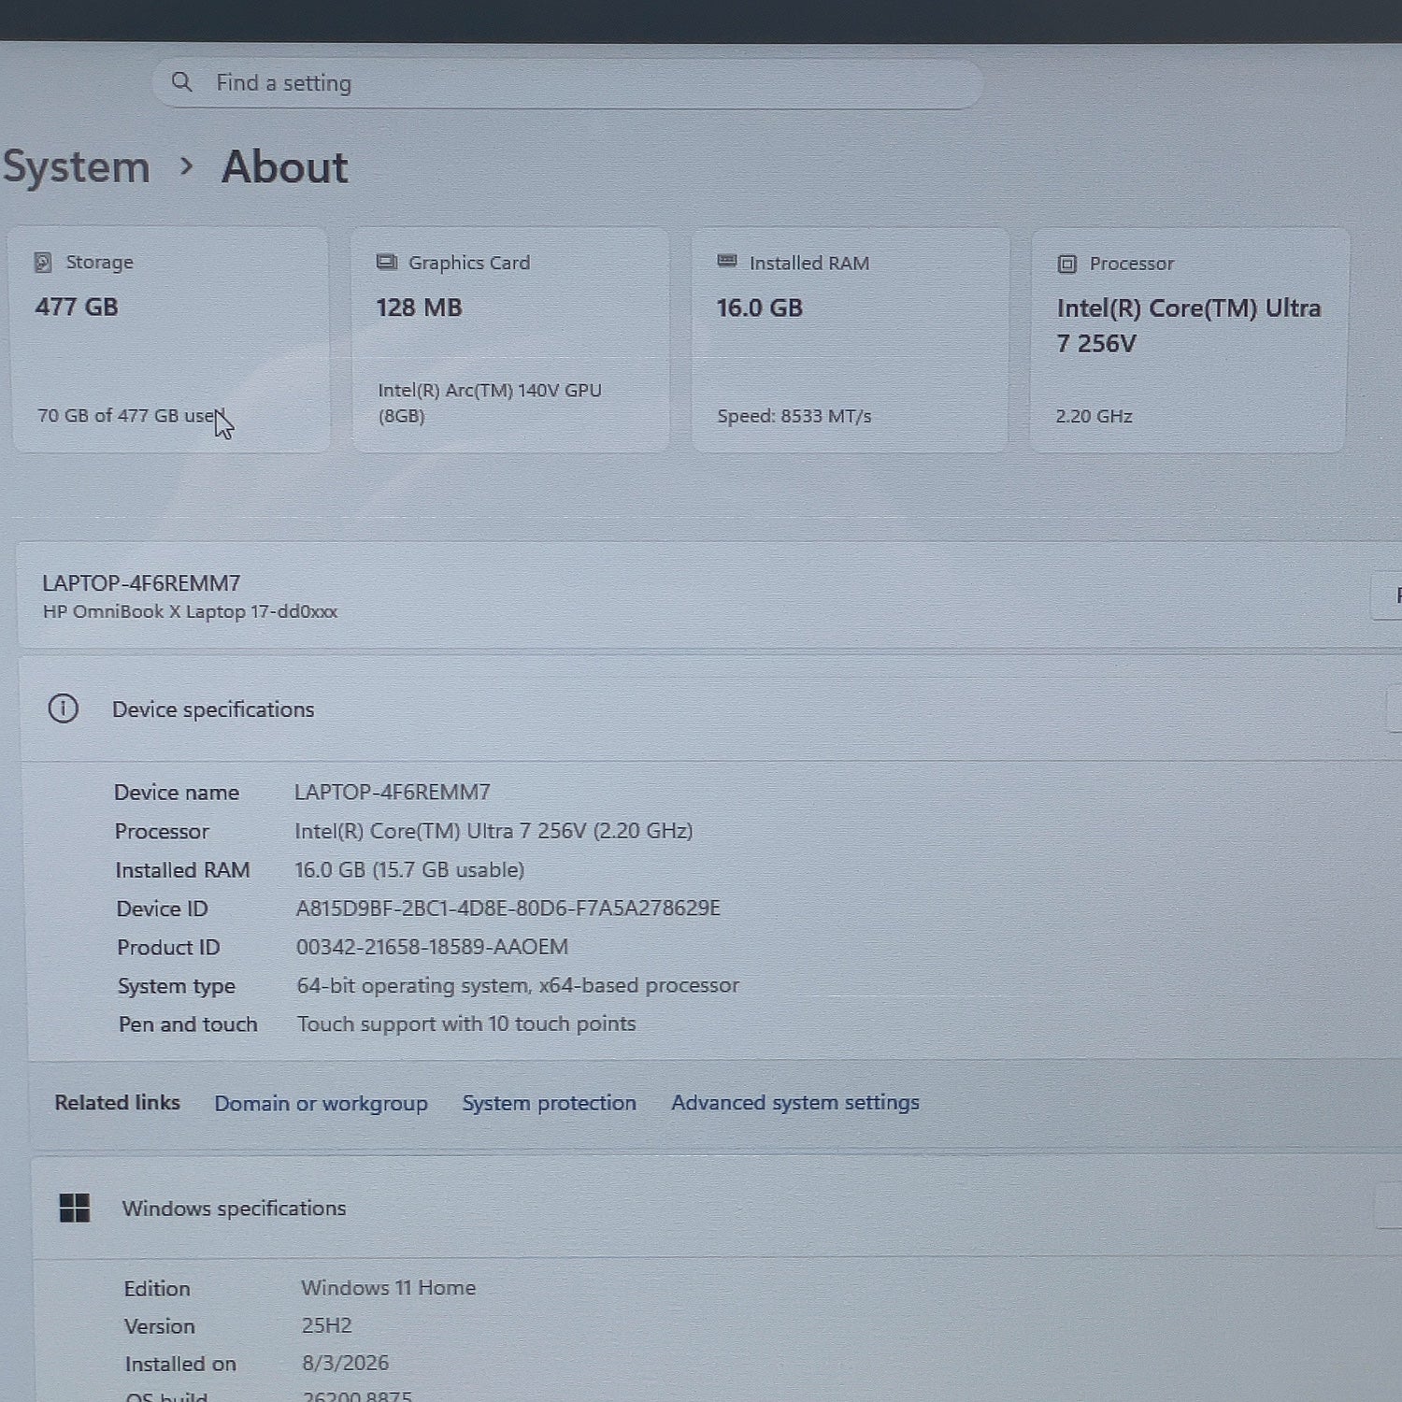1402x1402 pixels.
Task: Open the Installed RAM 16.0 GB card
Action: (x=851, y=340)
